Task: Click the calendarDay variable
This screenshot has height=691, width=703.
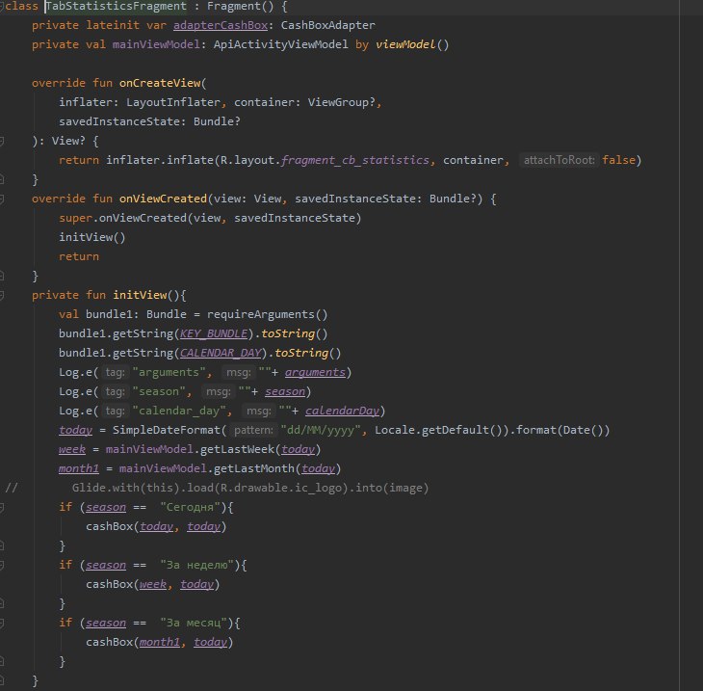Action: click(x=342, y=411)
